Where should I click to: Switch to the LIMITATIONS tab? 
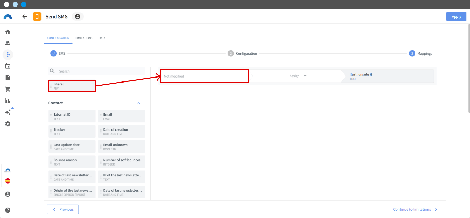[84, 38]
